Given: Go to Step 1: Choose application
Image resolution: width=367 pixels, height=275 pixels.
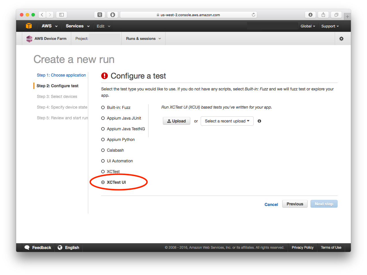Looking at the screenshot, I should coord(61,75).
